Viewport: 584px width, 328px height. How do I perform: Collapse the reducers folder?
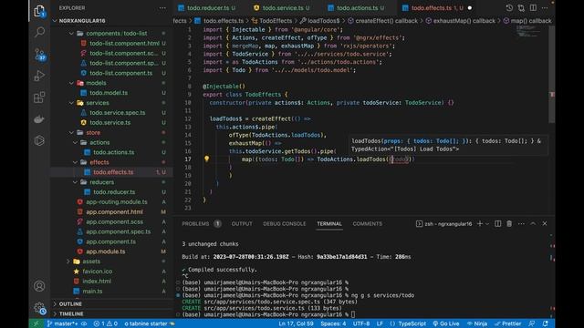tap(75, 182)
